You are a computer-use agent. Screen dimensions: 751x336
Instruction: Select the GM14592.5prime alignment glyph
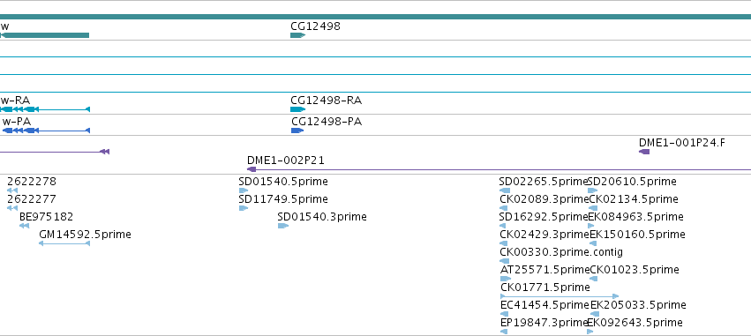coord(64,243)
